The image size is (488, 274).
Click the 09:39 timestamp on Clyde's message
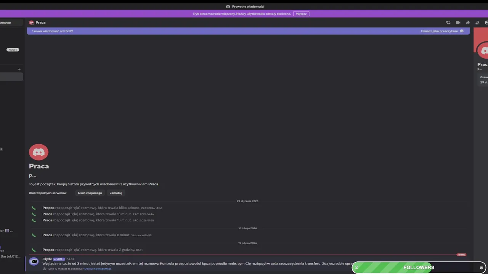[x=70, y=259]
